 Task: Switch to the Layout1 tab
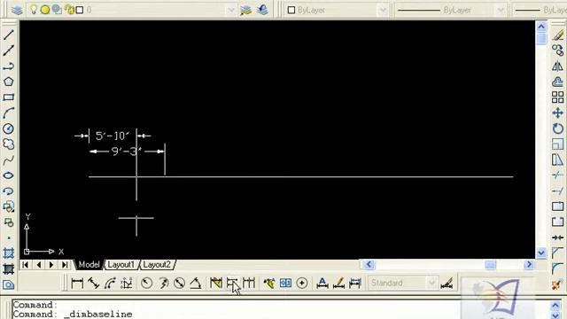(120, 265)
